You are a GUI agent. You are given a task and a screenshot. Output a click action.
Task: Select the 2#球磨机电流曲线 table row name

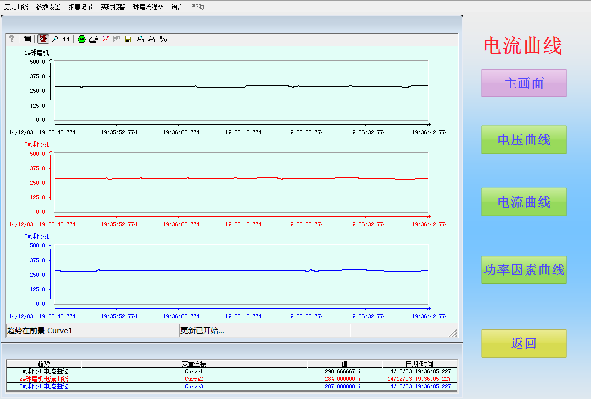(43, 379)
